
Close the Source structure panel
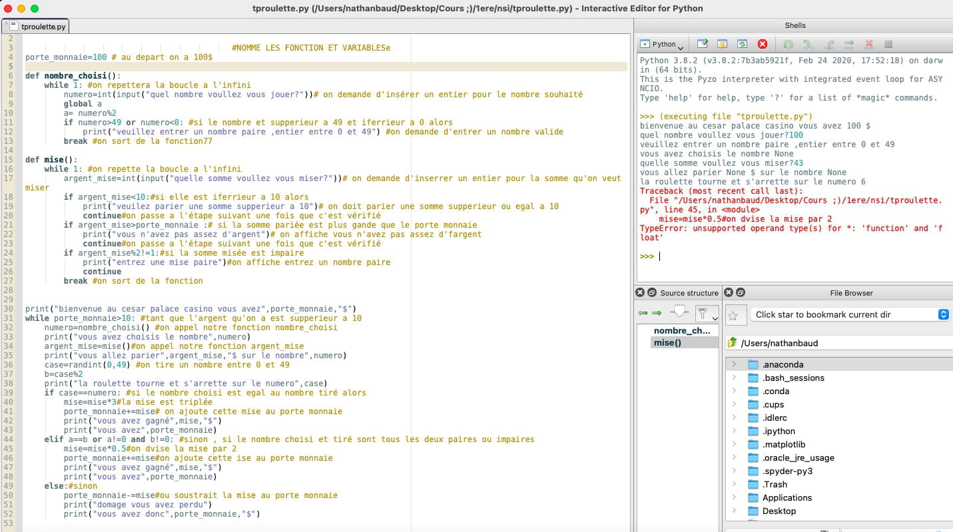click(640, 292)
